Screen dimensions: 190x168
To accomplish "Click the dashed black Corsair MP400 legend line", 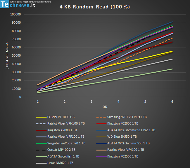I will [x=41, y=150].
